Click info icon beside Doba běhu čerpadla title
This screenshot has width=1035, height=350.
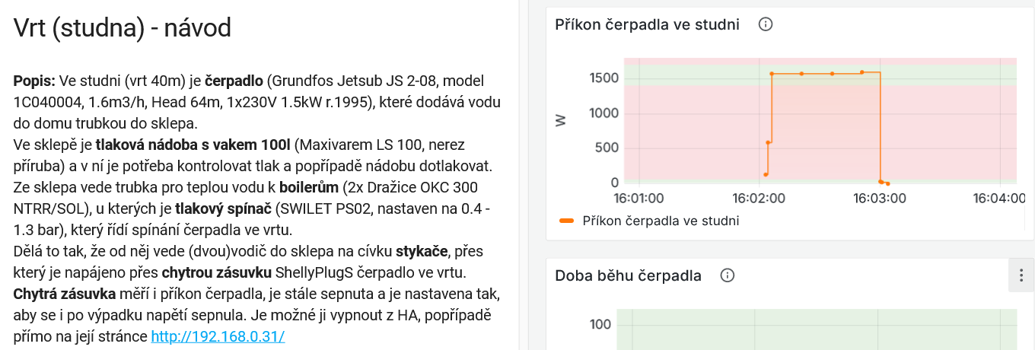coord(728,275)
